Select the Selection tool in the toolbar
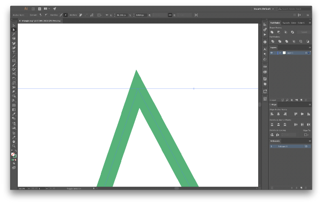The width and height of the screenshot is (322, 204). click(x=14, y=26)
